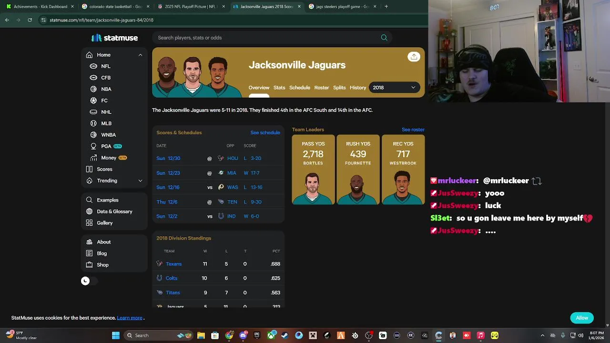610x343 pixels.
Task: Show hidden system tray icons
Action: (x=542, y=335)
